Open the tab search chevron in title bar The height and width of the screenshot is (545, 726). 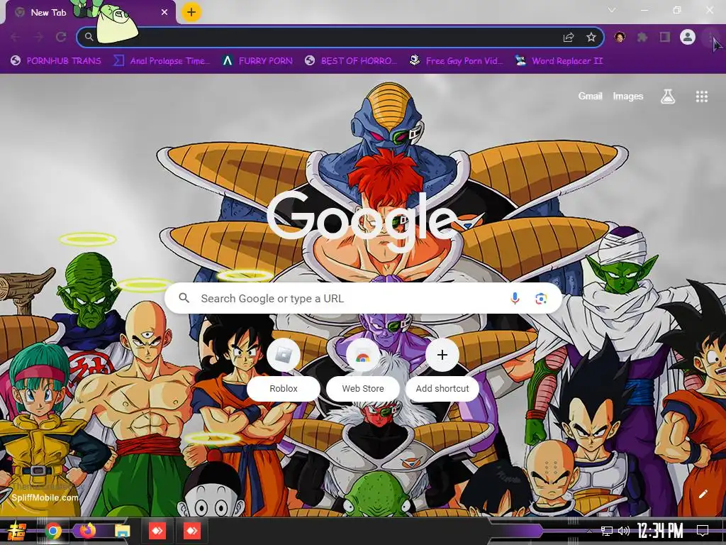pos(612,10)
